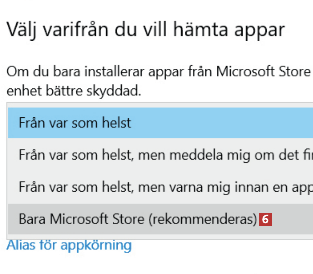313x274 pixels.
Task: Click the word "Bara" in the grey option
Action: [33, 219]
